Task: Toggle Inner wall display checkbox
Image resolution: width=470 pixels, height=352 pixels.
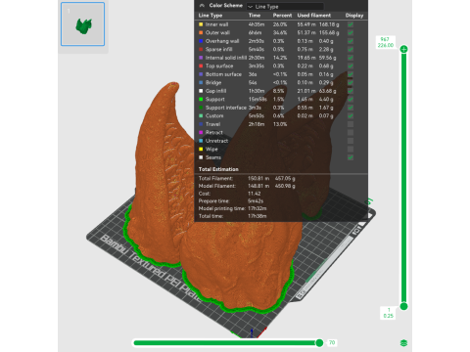Action: [x=351, y=24]
